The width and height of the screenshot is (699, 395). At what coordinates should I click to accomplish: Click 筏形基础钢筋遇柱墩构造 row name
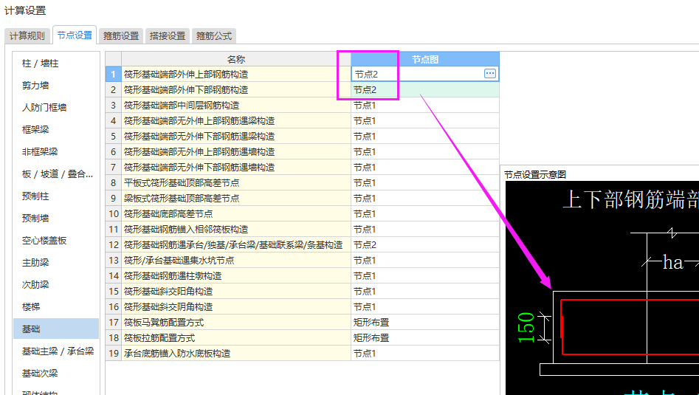coord(235,275)
